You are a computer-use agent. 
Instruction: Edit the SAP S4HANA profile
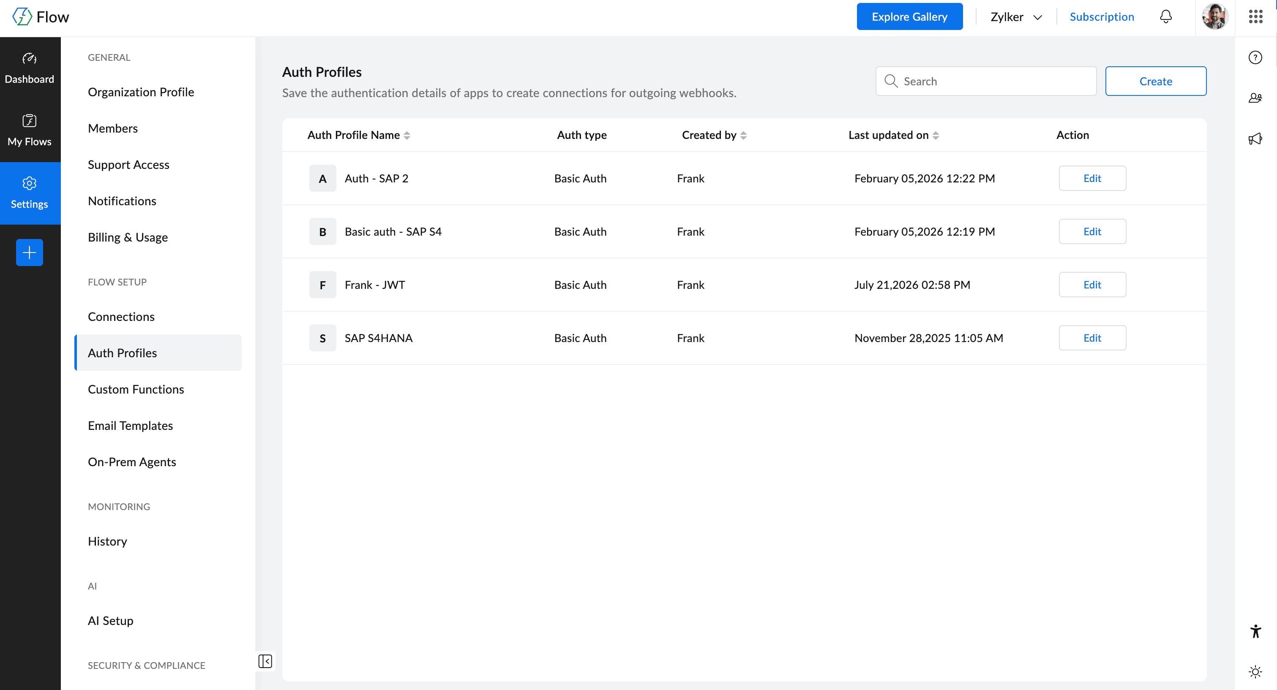click(x=1092, y=338)
